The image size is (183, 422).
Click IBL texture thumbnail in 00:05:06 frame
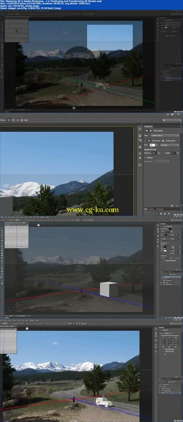(x=168, y=232)
